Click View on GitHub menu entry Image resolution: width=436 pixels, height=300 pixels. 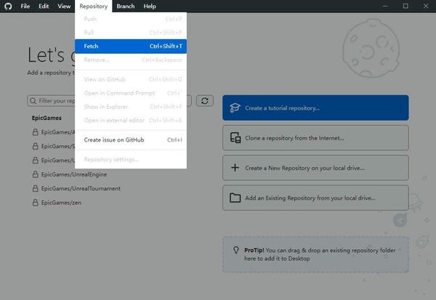[x=131, y=79]
